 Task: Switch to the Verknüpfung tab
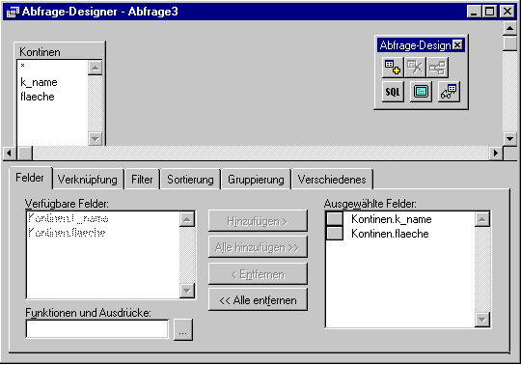[88, 180]
